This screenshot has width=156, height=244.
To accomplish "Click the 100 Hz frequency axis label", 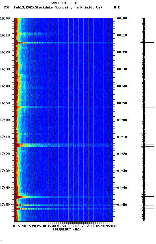I will pyautogui.click(x=113, y=226).
